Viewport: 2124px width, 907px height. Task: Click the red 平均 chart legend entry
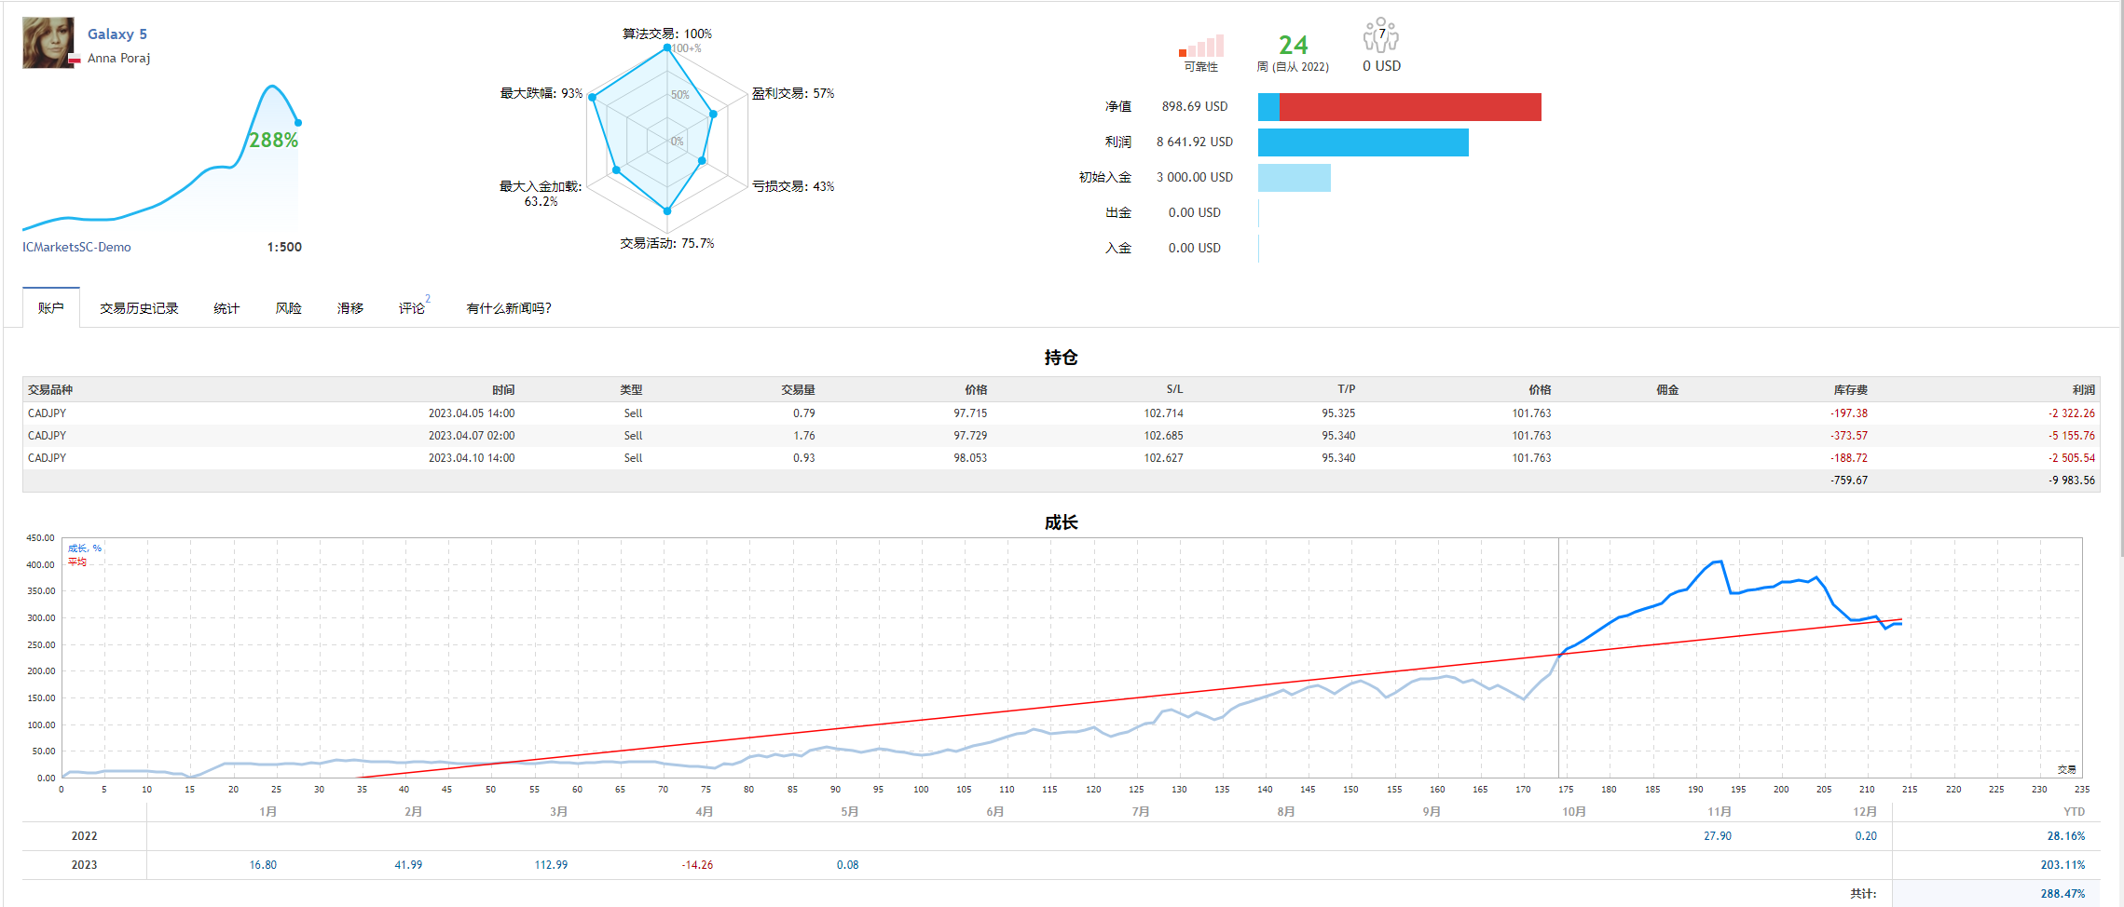(x=77, y=562)
